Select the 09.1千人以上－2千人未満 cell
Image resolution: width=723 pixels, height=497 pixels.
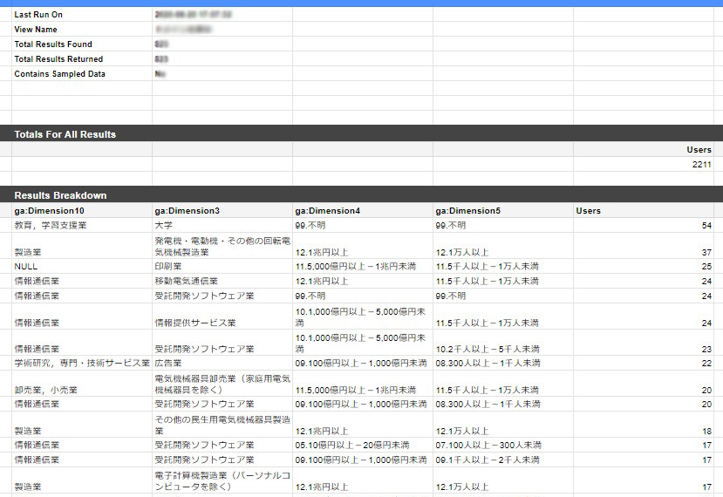coord(503,460)
